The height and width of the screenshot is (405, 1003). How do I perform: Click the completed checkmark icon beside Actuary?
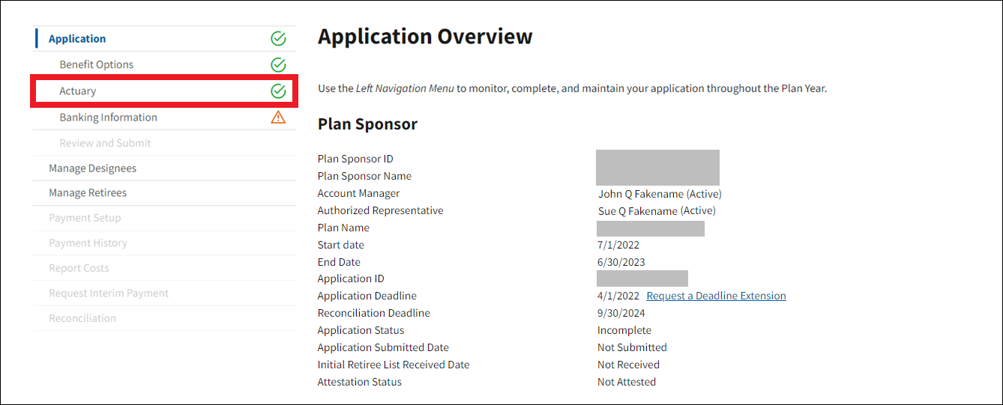pos(278,91)
